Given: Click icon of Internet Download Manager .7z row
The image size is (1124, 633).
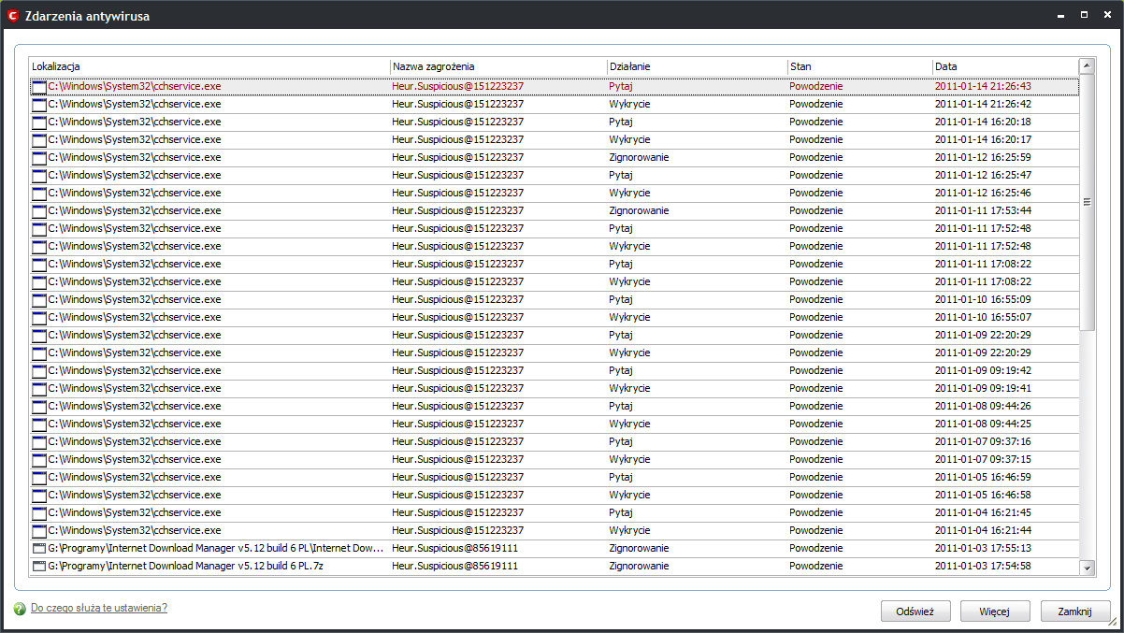Looking at the screenshot, I should pos(39,566).
